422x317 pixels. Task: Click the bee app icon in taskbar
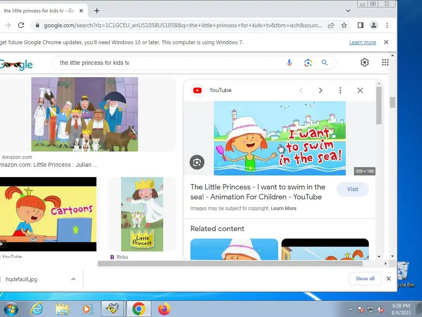point(113,309)
